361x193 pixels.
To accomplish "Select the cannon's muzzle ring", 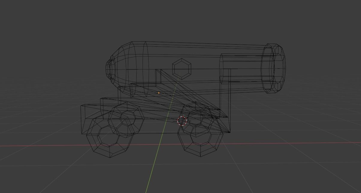I will click(x=273, y=69).
